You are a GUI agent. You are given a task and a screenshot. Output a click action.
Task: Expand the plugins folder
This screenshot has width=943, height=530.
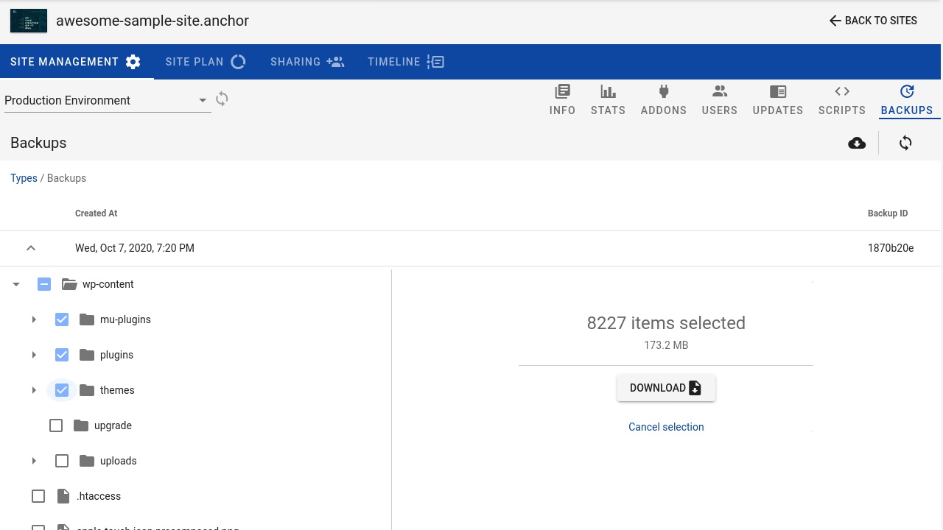34,355
